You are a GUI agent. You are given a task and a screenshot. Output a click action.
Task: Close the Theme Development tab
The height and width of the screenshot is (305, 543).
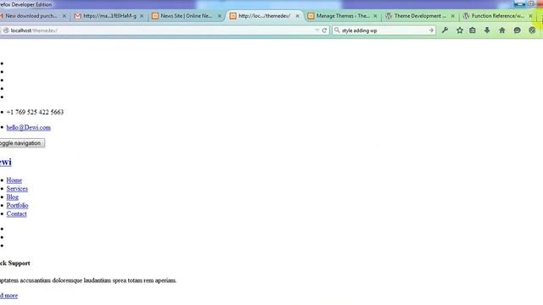(x=452, y=16)
